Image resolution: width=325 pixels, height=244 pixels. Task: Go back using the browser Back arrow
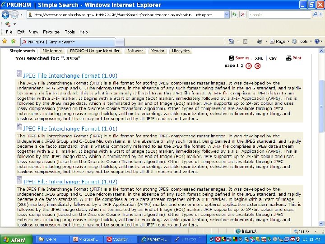coord(5,15)
